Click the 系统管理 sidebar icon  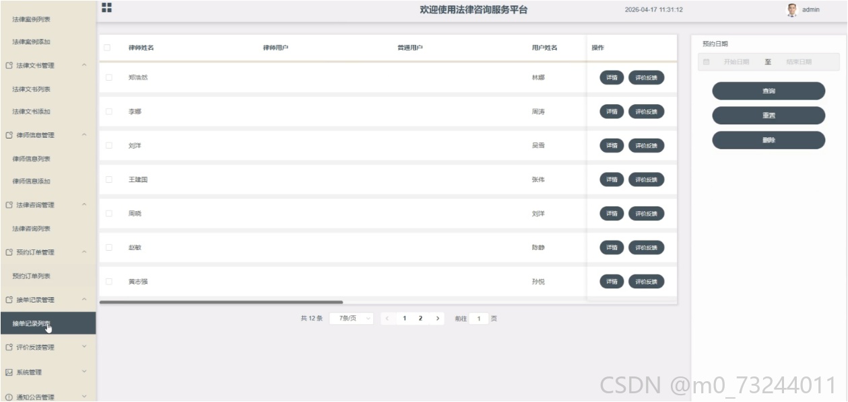(x=9, y=372)
